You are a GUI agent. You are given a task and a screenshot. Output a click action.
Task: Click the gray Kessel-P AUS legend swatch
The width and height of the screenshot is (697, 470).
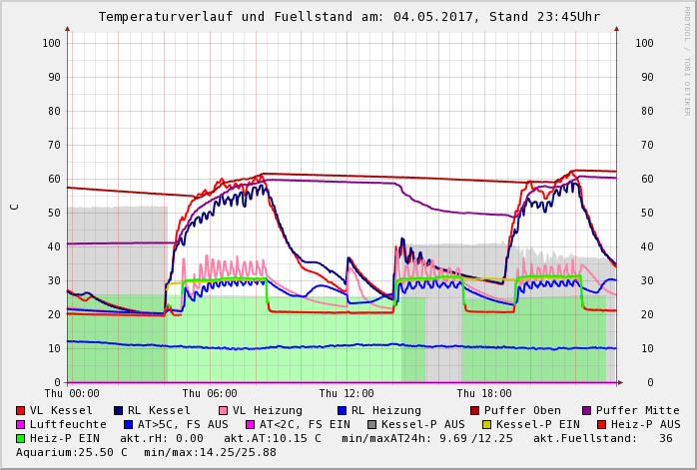click(372, 424)
